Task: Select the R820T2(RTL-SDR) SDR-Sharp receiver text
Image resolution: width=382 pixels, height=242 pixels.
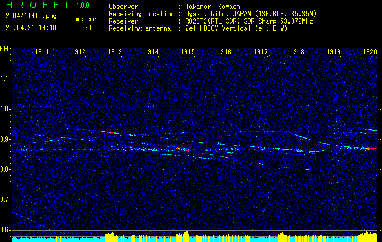Action: click(x=249, y=21)
